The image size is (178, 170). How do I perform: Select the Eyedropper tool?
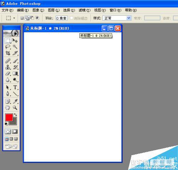pyautogui.click(x=15, y=101)
